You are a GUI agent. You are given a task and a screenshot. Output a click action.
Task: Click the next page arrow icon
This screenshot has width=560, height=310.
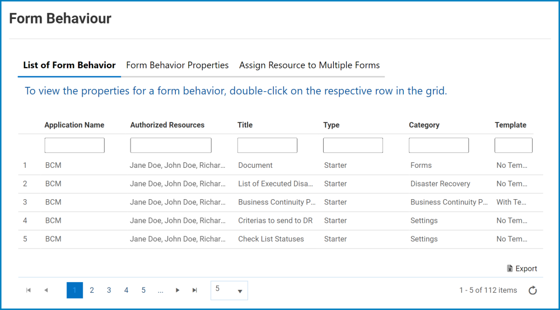click(x=178, y=290)
